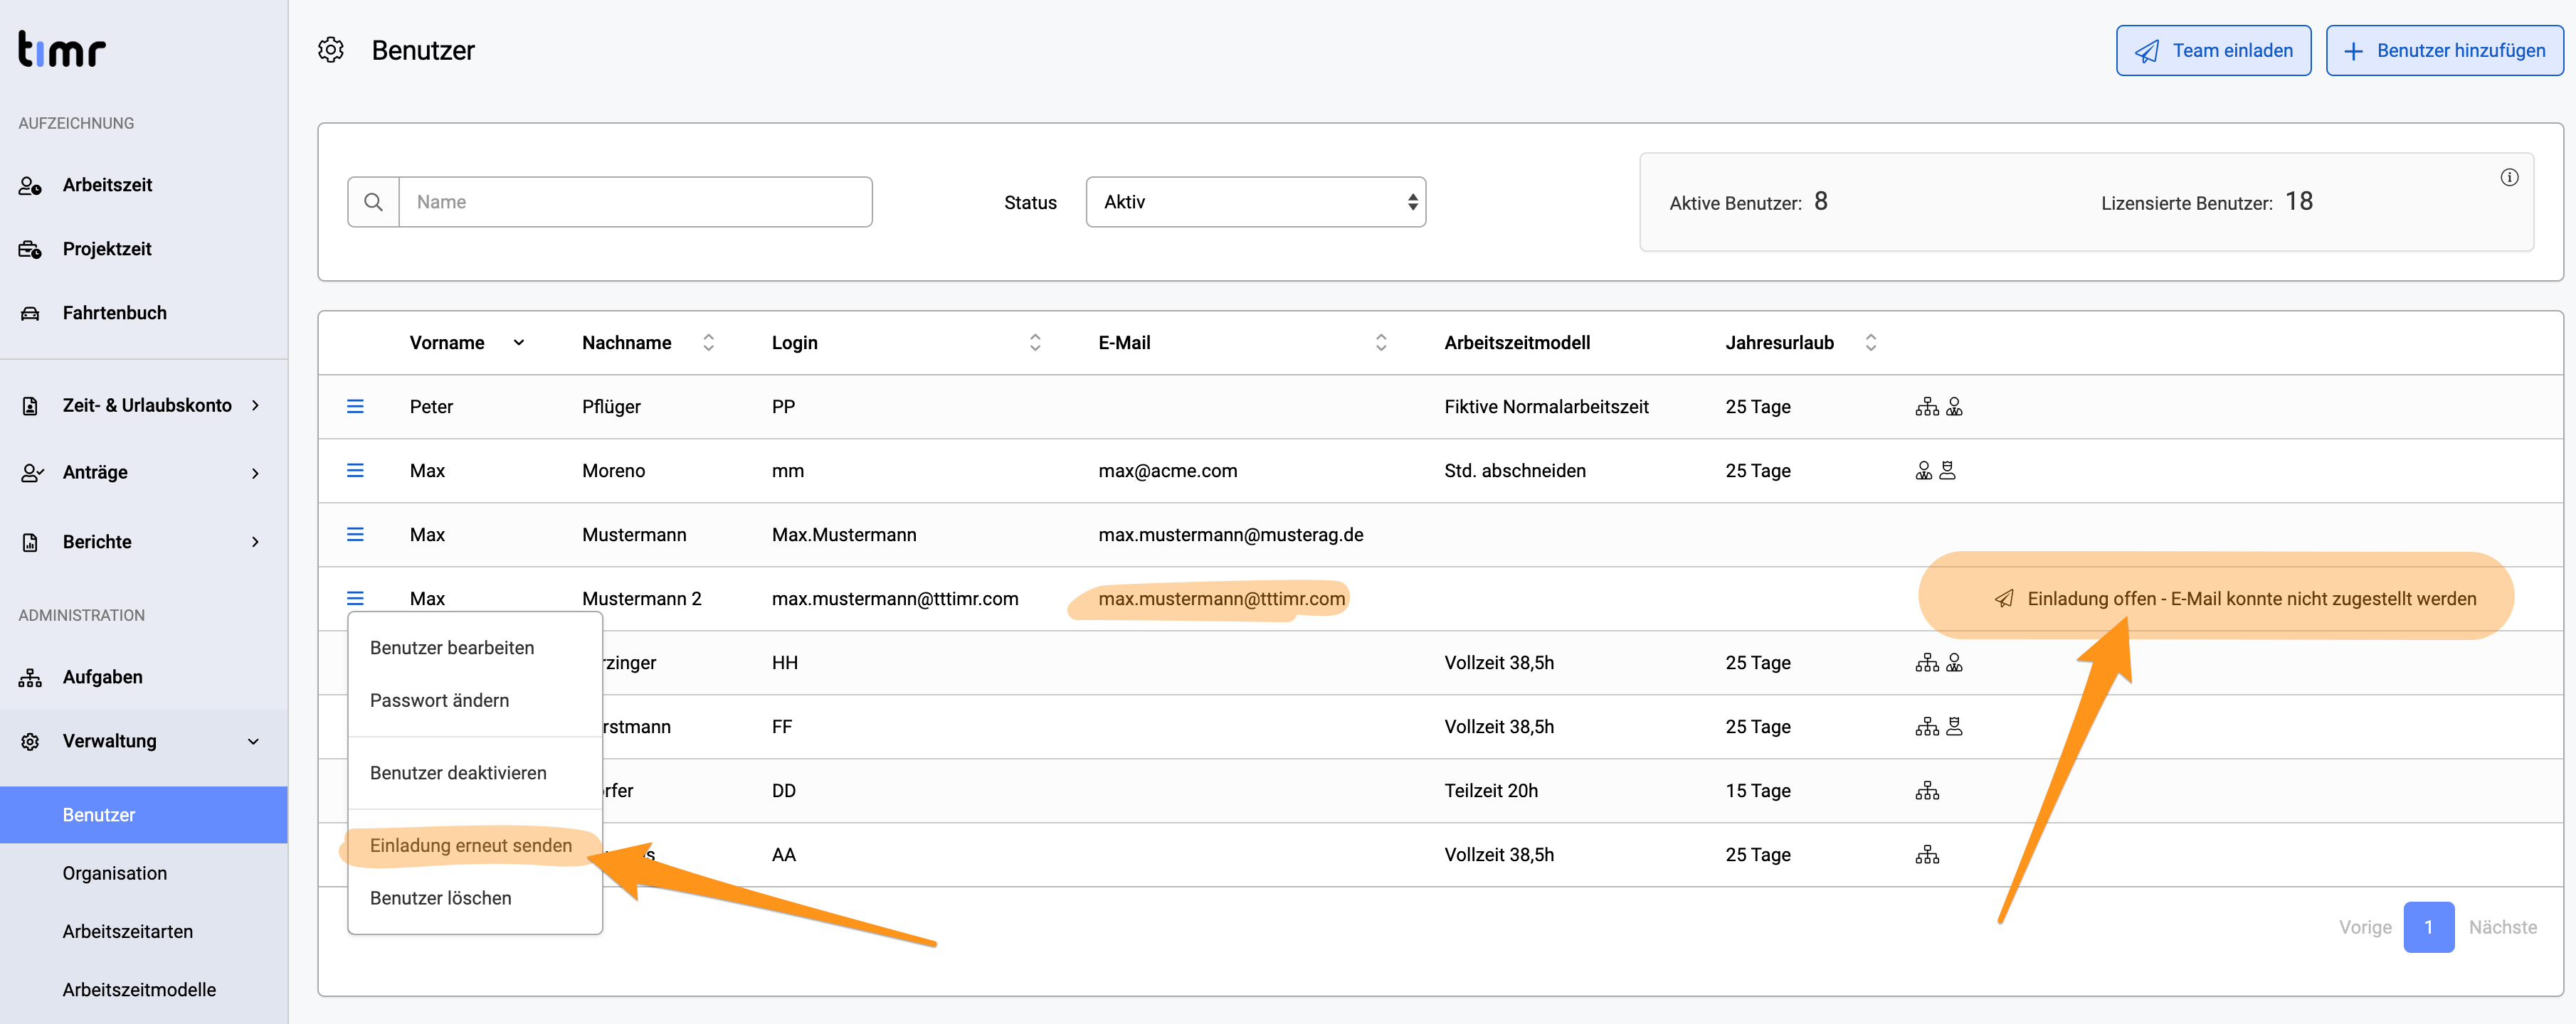The height and width of the screenshot is (1024, 2576).
Task: Go to Nächste page
Action: tap(2502, 927)
